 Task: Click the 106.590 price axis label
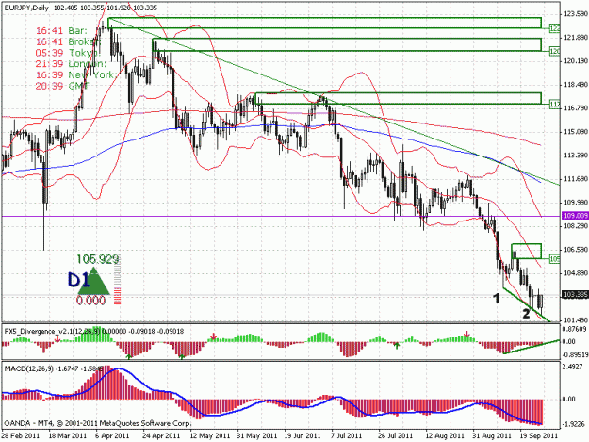coord(576,250)
